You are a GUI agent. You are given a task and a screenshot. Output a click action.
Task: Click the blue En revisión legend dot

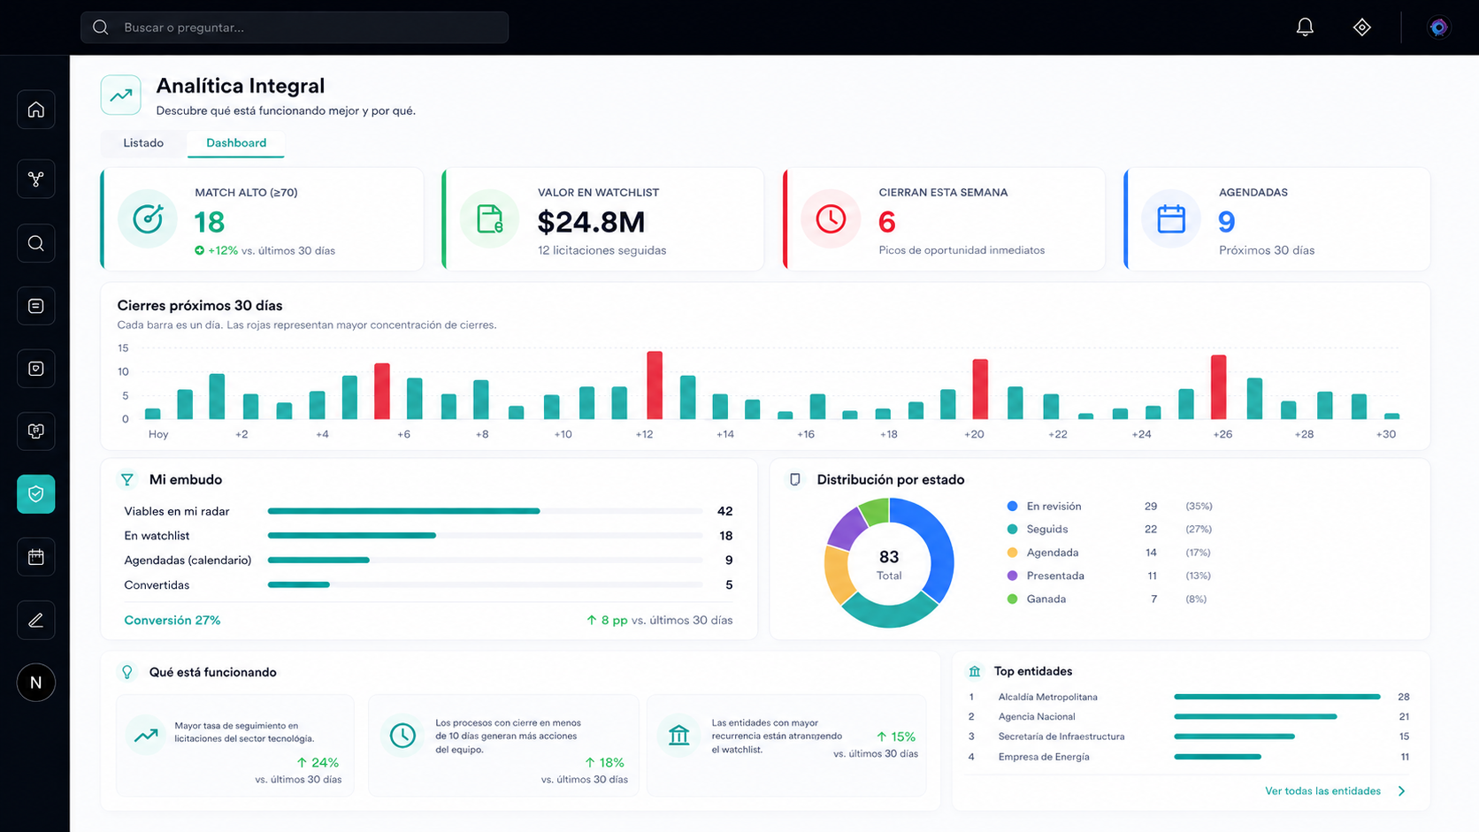[x=1013, y=507]
